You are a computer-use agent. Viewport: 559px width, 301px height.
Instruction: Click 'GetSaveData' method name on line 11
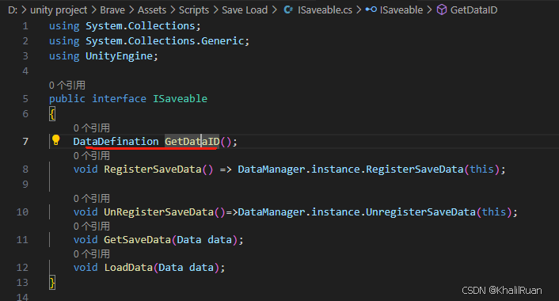click(137, 240)
